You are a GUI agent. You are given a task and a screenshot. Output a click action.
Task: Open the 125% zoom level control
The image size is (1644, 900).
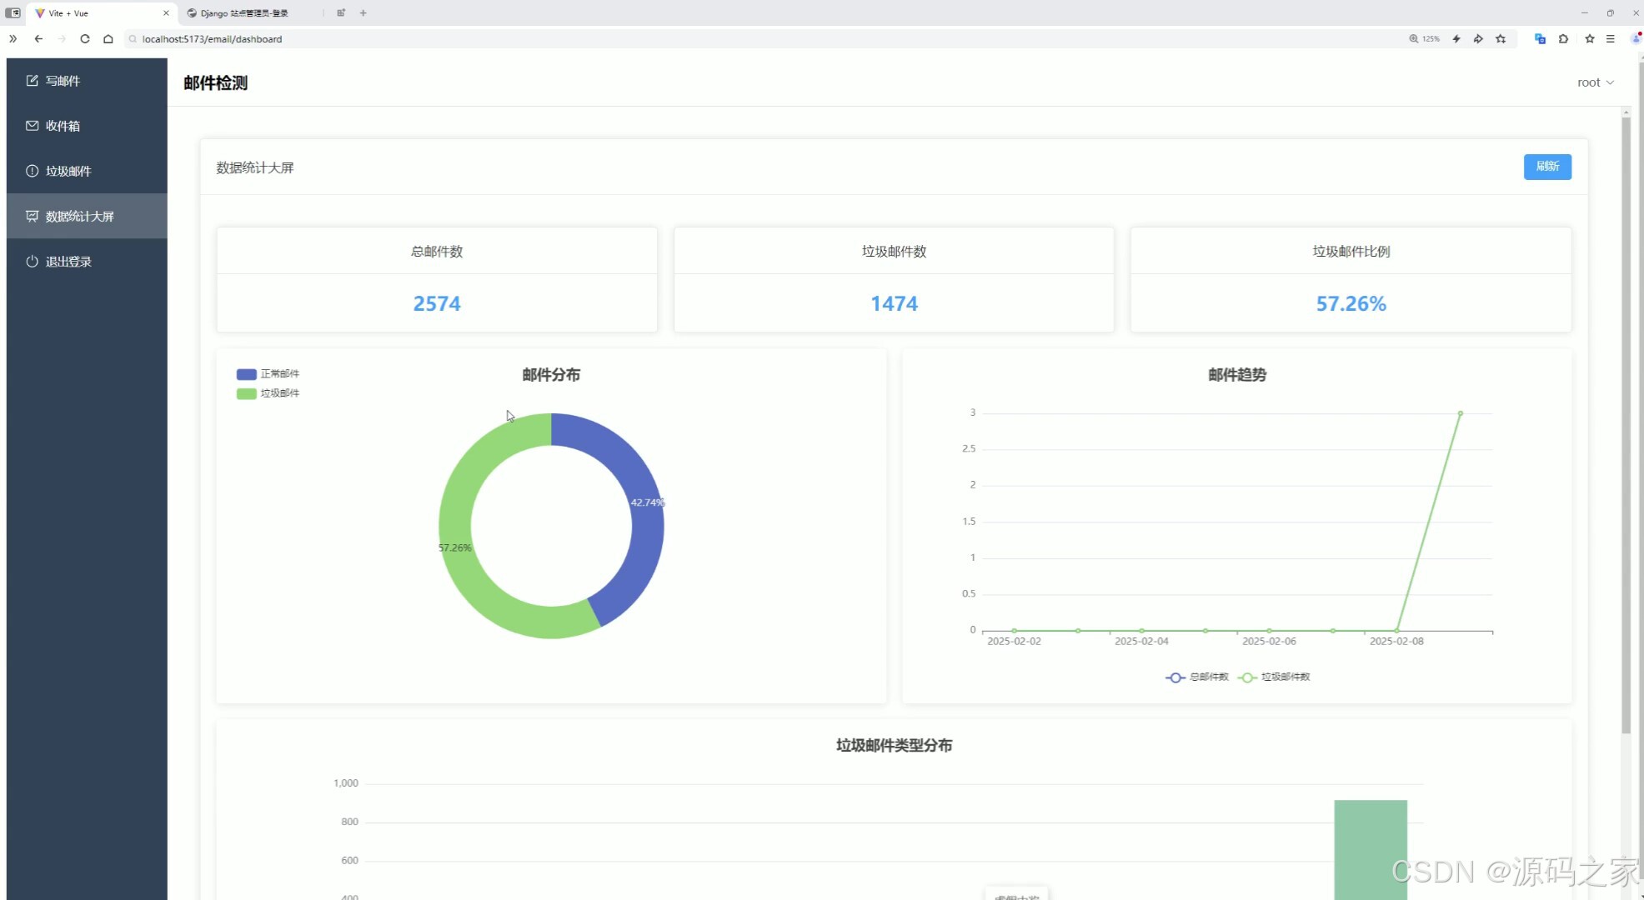1424,39
